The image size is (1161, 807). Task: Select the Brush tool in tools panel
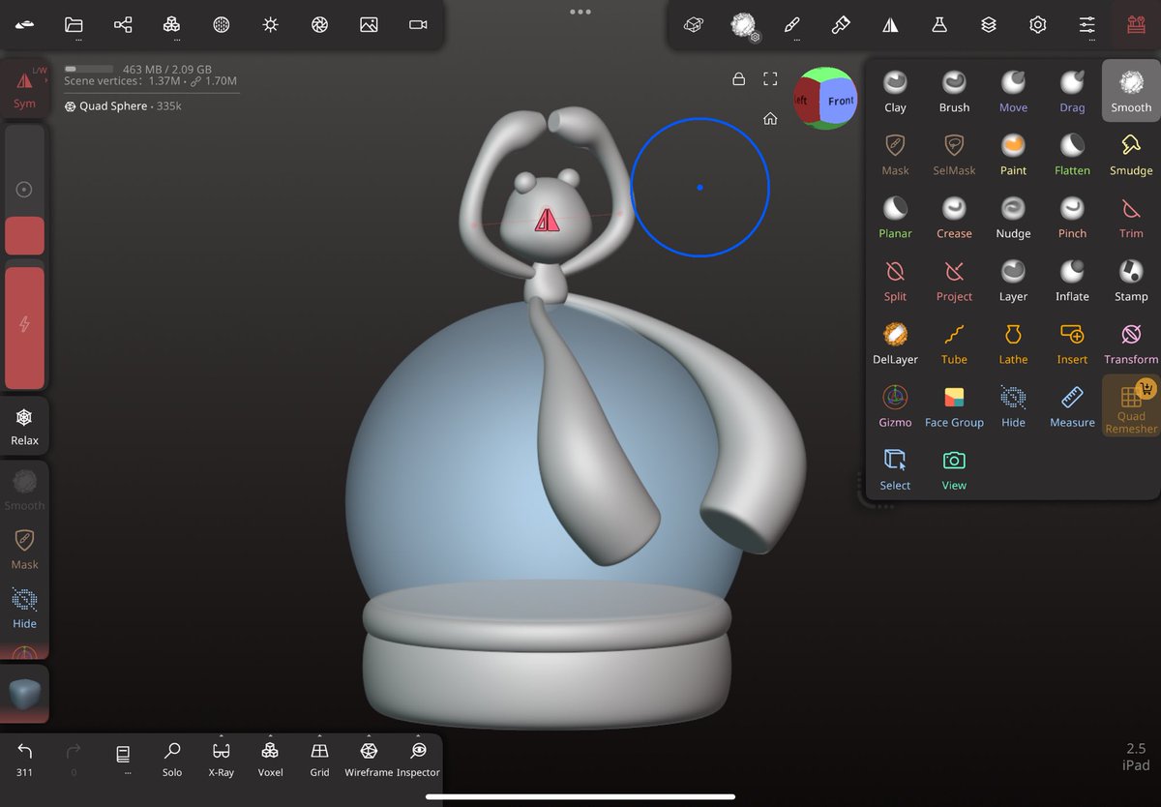tap(954, 91)
